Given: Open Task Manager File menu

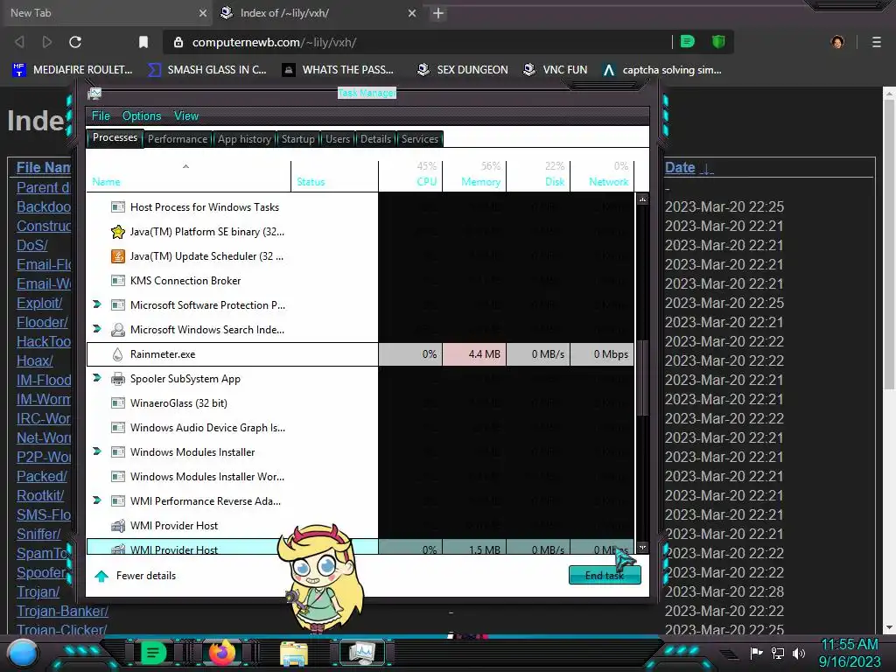Looking at the screenshot, I should [101, 116].
